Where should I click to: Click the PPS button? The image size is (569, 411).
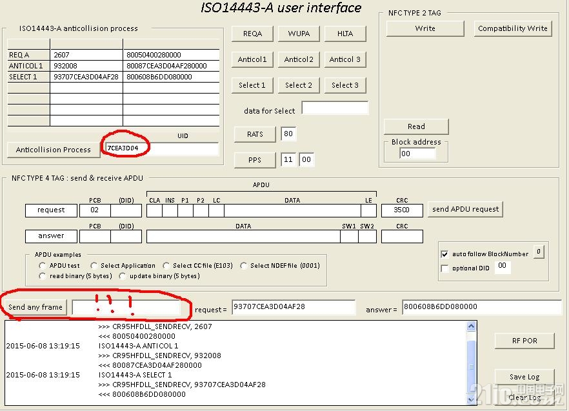click(255, 160)
